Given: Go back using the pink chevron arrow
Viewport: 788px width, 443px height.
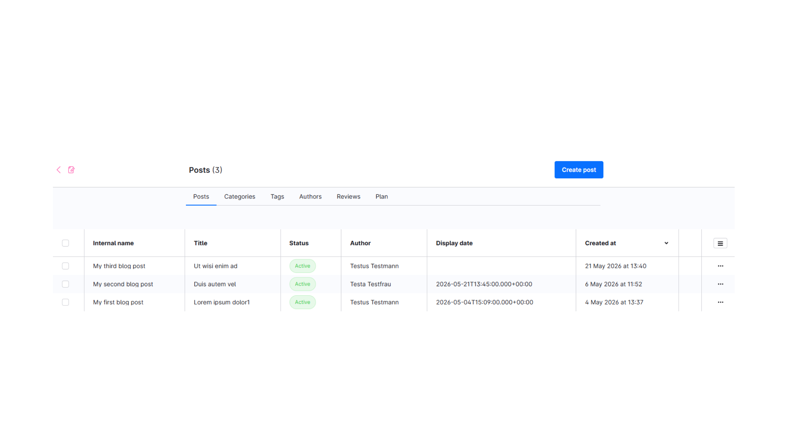Looking at the screenshot, I should (59, 170).
